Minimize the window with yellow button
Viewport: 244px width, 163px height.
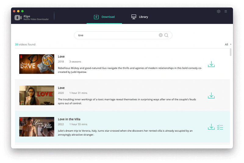[18, 11]
